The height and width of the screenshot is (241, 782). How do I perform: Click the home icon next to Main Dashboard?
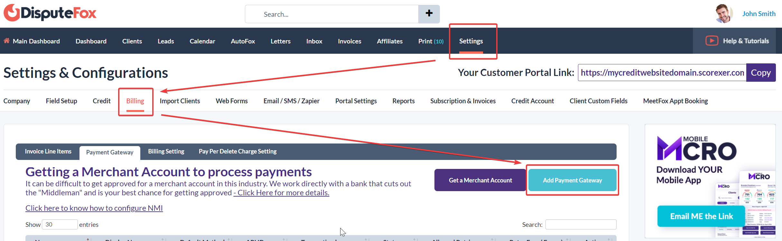click(x=6, y=41)
